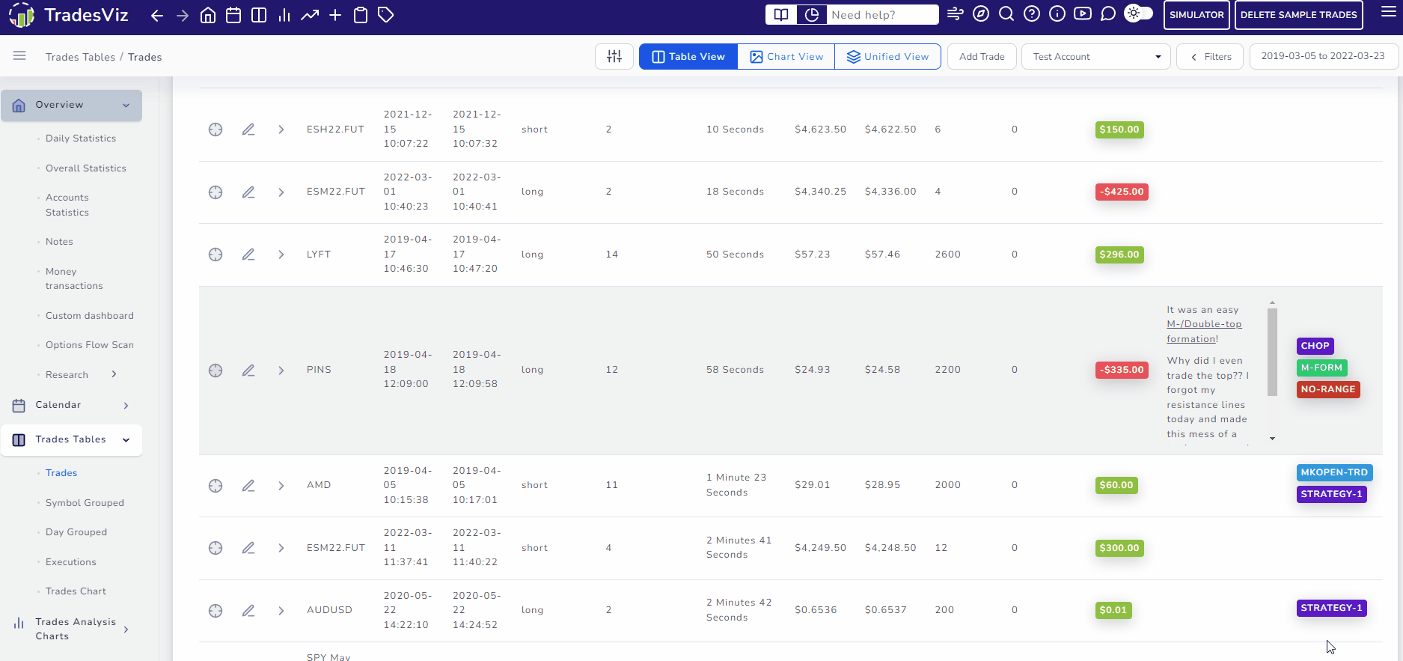
Task: Open Options Flow Scan in the sidebar
Action: coord(90,345)
